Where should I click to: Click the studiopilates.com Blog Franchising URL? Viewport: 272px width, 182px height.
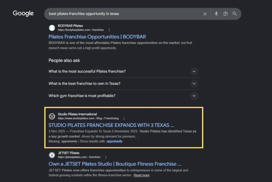point(88,119)
